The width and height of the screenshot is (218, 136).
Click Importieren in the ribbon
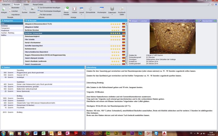[x=14, y=15]
